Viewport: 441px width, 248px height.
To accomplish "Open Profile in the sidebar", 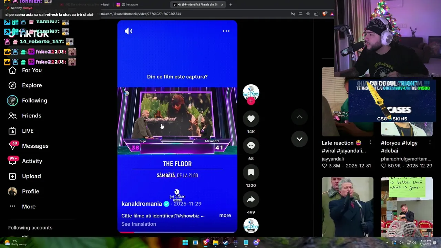I will coord(30,192).
